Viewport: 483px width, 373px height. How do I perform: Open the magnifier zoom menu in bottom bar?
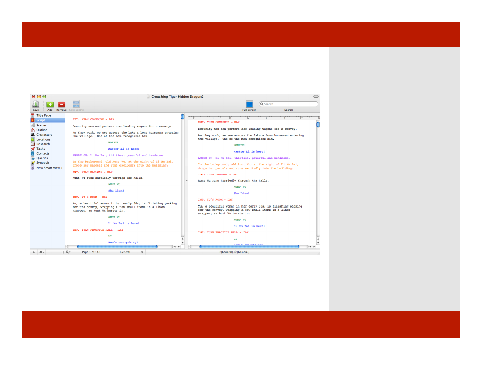pos(68,252)
